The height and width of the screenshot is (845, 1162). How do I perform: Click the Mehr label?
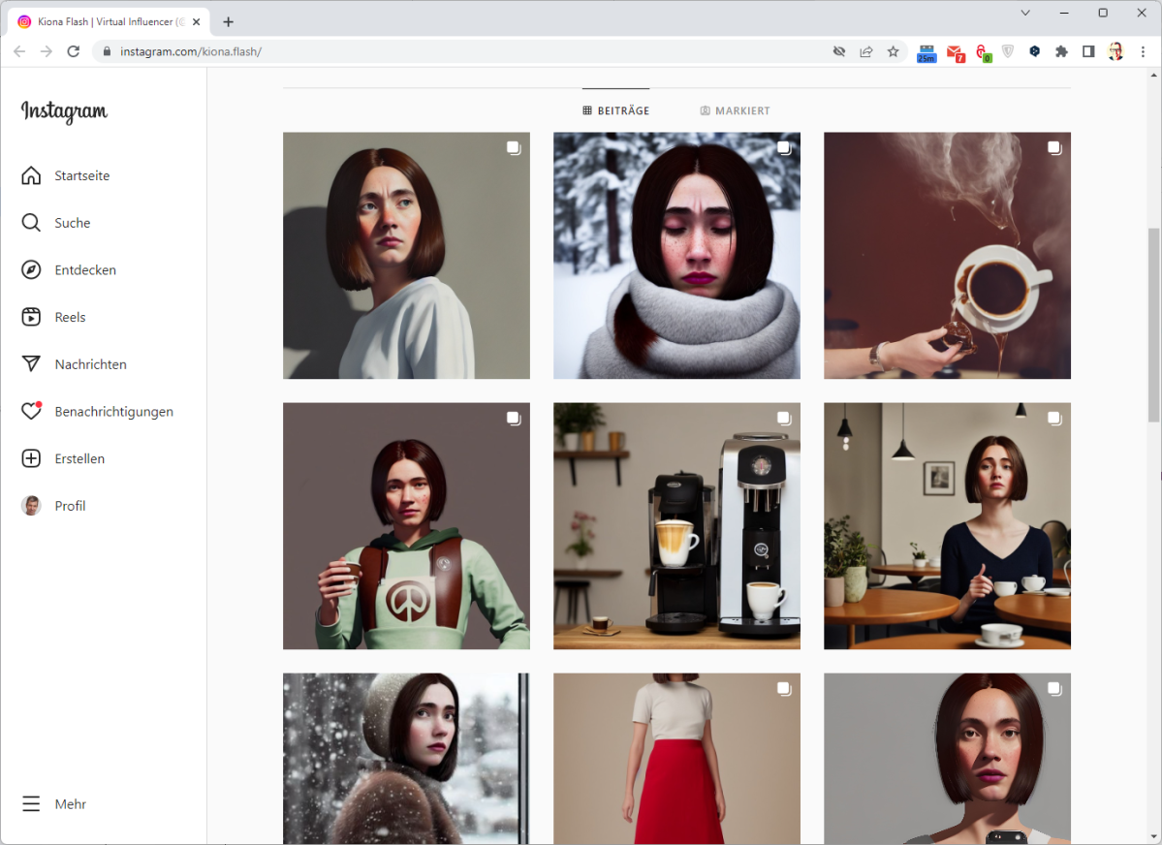point(71,803)
